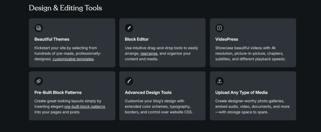Click the Beautiful Themes image icon
Image resolution: width=321 pixels, height=132 pixels.
pos(39,28)
